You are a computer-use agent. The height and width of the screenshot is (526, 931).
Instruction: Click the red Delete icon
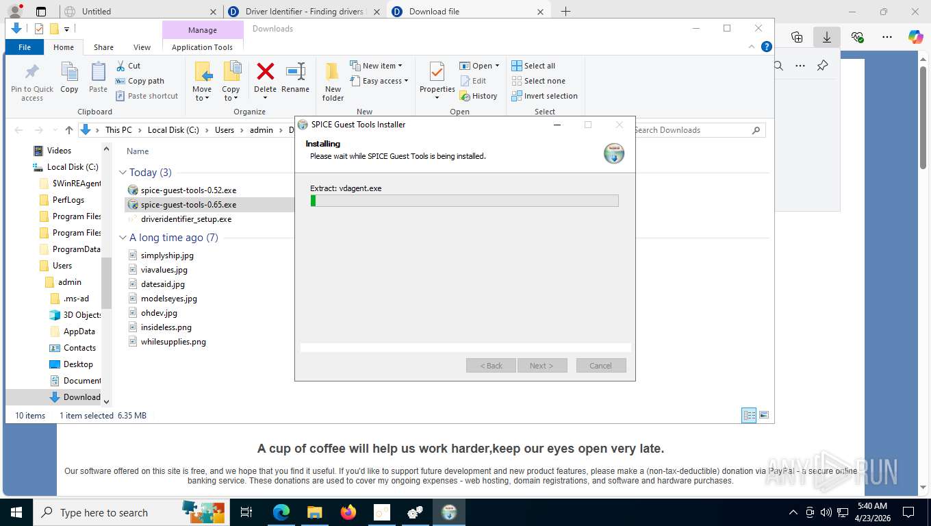click(265, 71)
